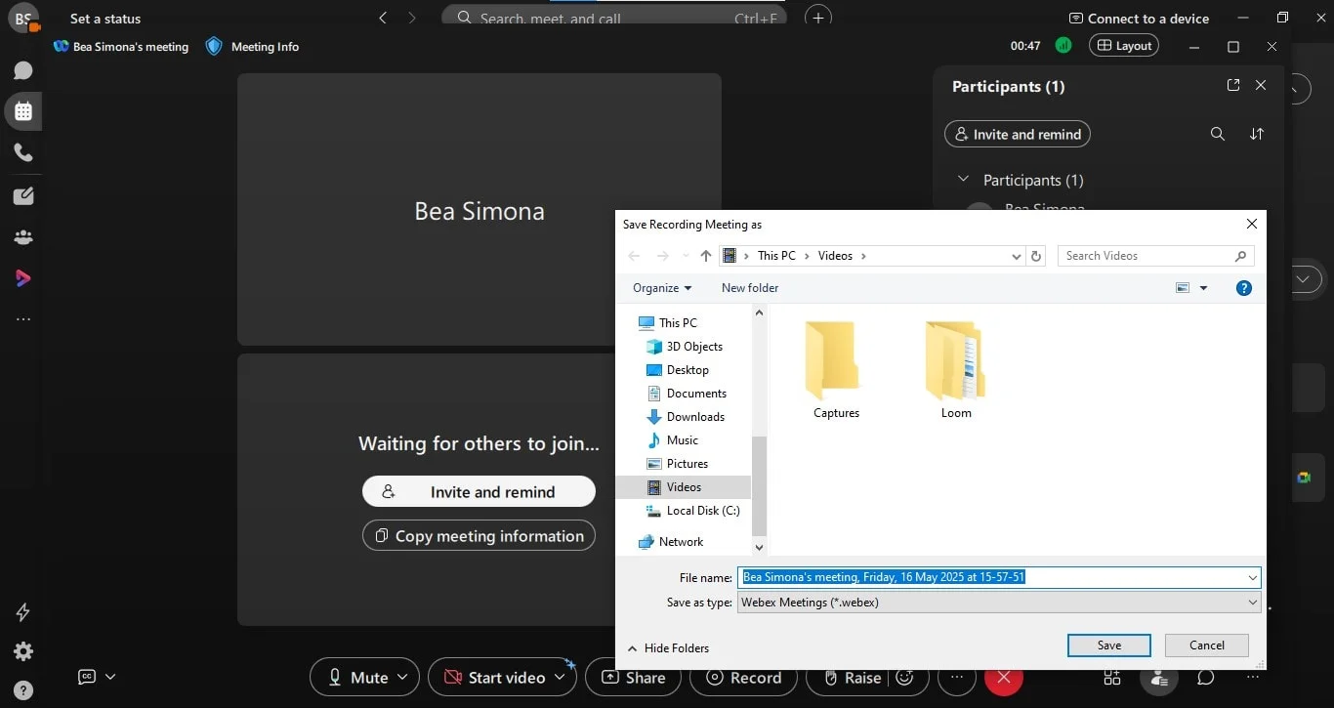Go back using the left arrow in the Webex header
The image size is (1334, 708).
click(x=383, y=18)
